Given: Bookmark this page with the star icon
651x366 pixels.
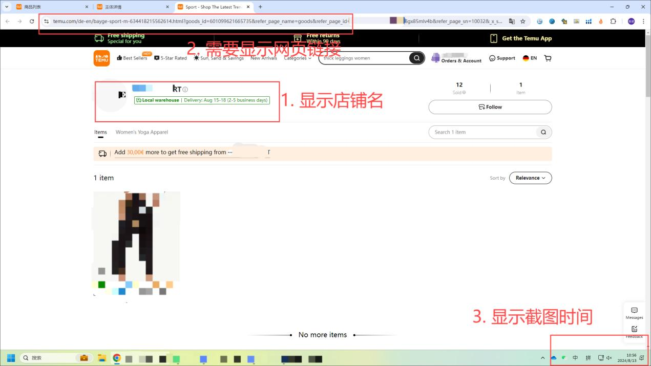Looking at the screenshot, I should [x=523, y=21].
